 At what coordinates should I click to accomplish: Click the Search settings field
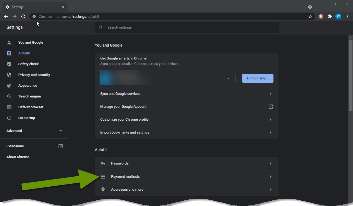(187, 27)
